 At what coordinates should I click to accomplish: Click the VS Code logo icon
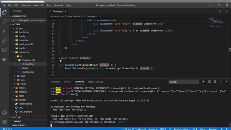[x=4, y=5]
